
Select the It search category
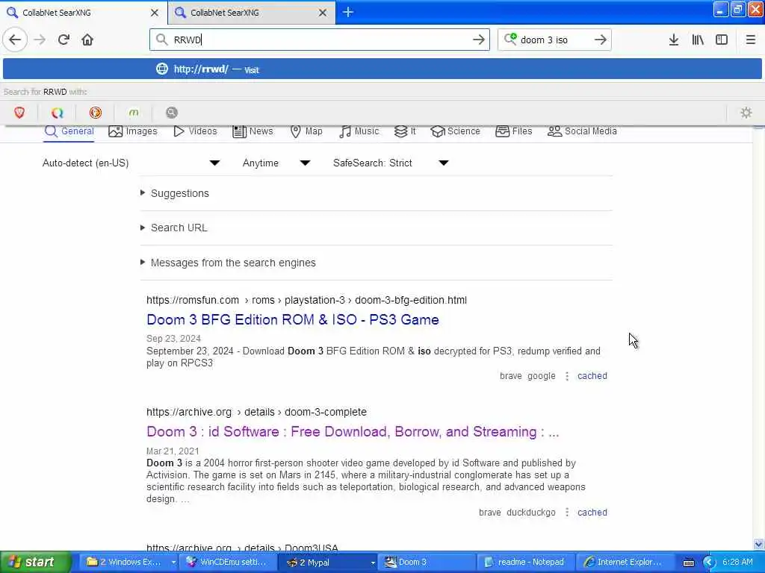(x=405, y=131)
